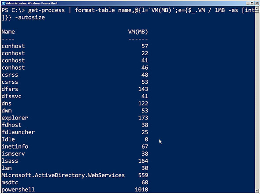The image size is (260, 194).
Task: Click the explorer process row name
Action: 15,118
